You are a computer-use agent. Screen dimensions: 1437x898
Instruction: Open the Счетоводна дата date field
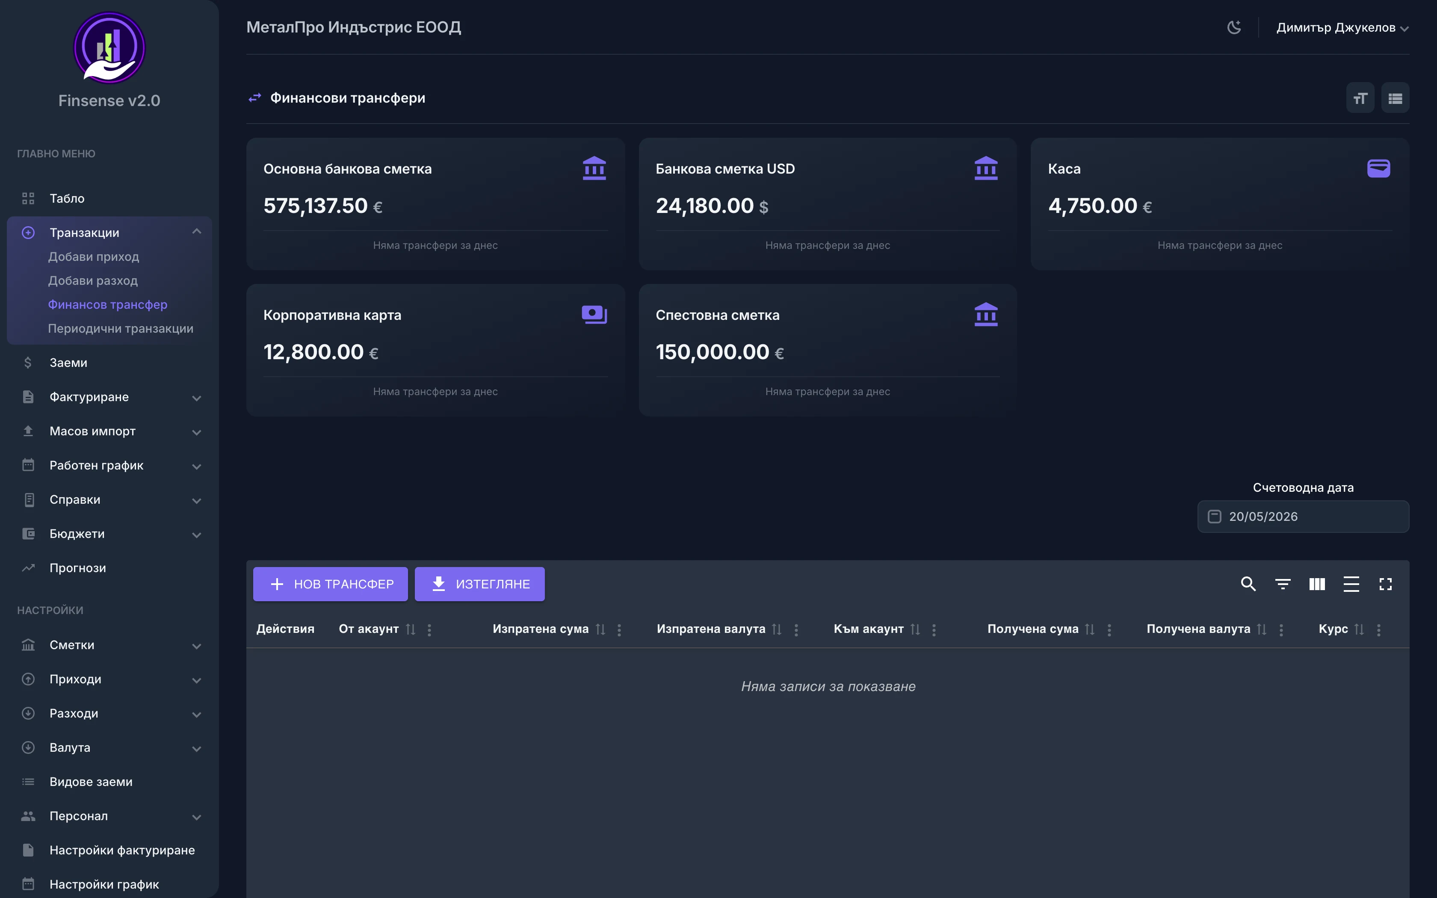tap(1303, 516)
